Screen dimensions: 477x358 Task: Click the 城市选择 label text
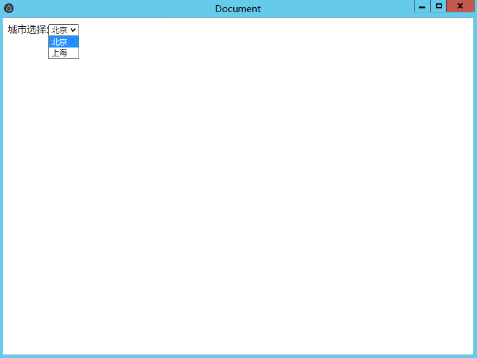coord(28,29)
